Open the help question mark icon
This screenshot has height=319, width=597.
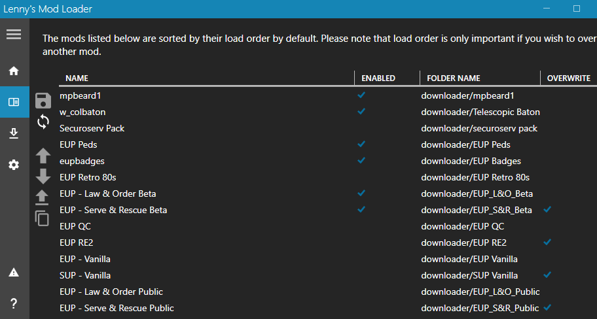coord(14,303)
